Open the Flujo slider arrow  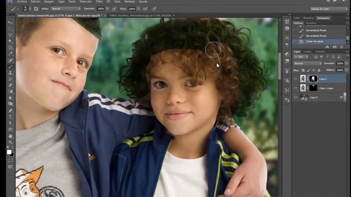tap(138, 9)
